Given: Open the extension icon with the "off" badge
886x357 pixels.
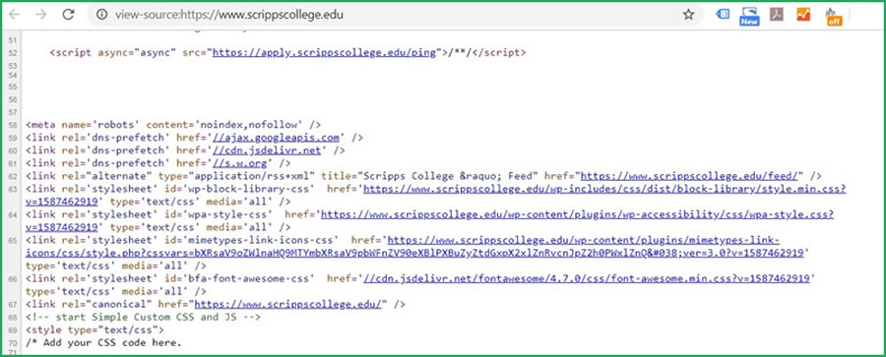Looking at the screenshot, I should pyautogui.click(x=833, y=17).
